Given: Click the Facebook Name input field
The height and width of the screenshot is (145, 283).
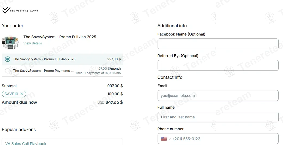Looking at the screenshot, I should click(x=218, y=44).
